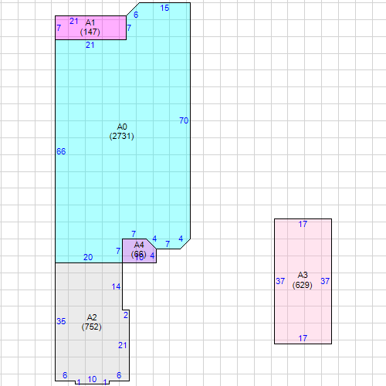This screenshot has height=386, width=386.
Task: Click the 37 dimension on A3's left edge
Action: [280, 281]
